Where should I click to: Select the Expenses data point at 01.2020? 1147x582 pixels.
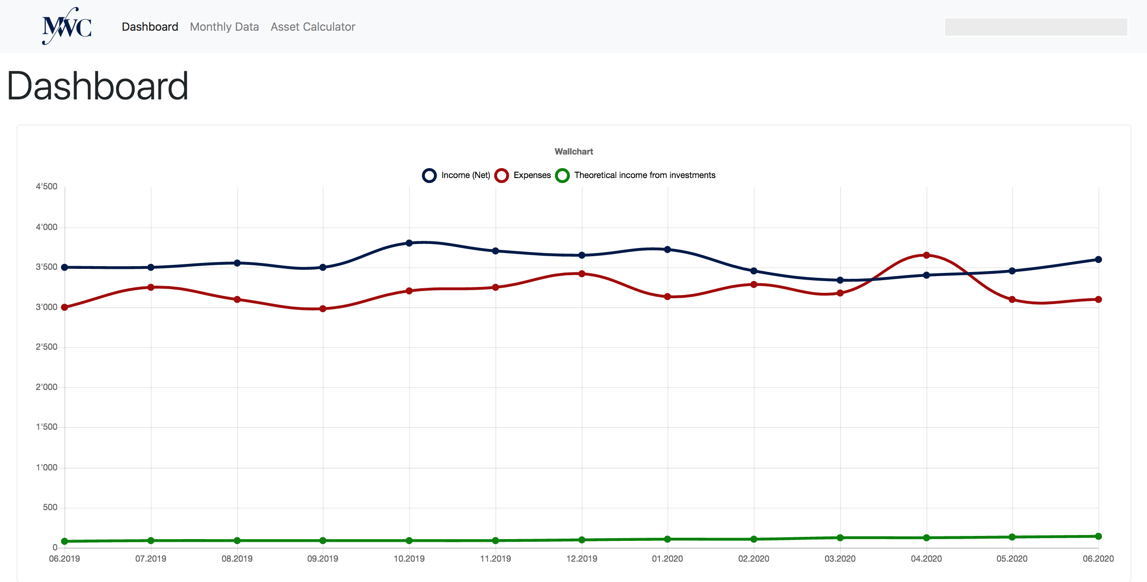pos(668,297)
